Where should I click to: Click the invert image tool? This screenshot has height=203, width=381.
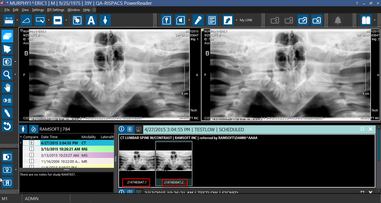tap(7, 157)
